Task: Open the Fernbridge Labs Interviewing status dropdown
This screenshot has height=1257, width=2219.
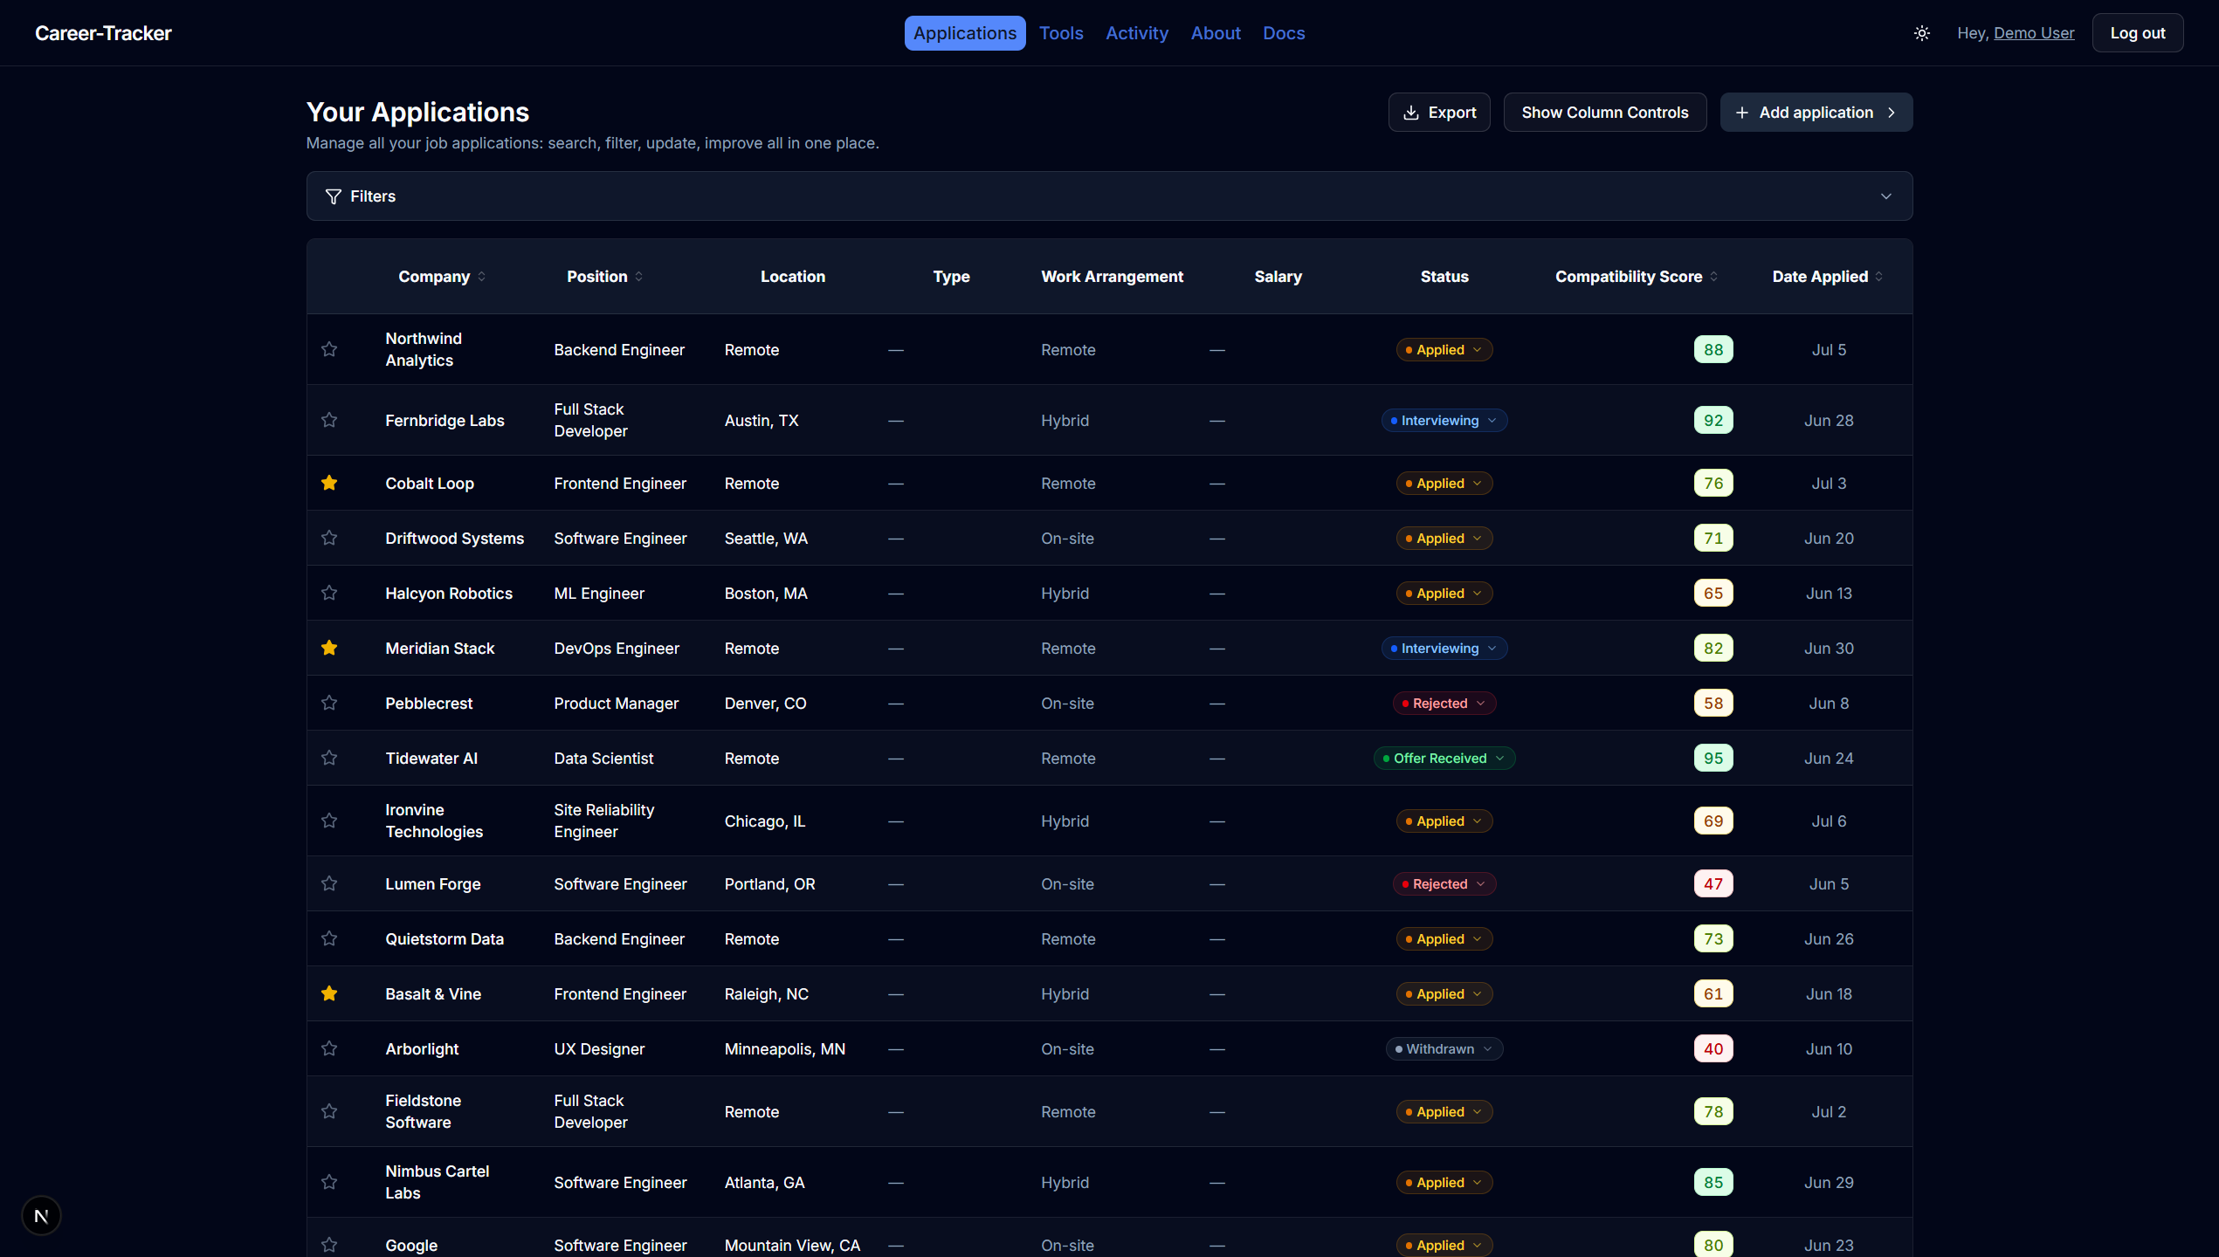Action: [x=1444, y=420]
